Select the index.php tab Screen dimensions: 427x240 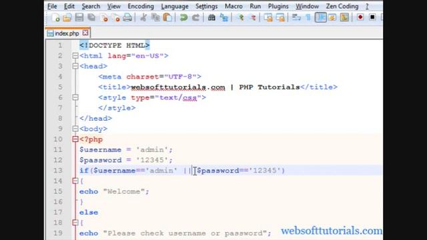tap(67, 33)
